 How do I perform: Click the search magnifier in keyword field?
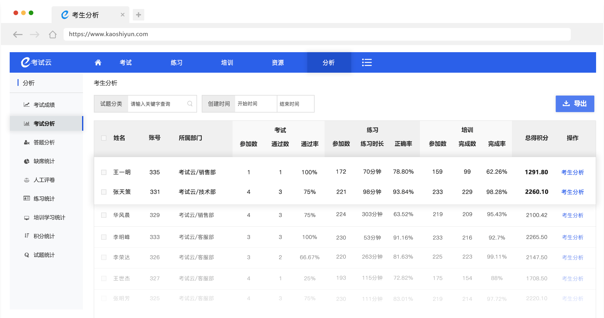point(190,104)
